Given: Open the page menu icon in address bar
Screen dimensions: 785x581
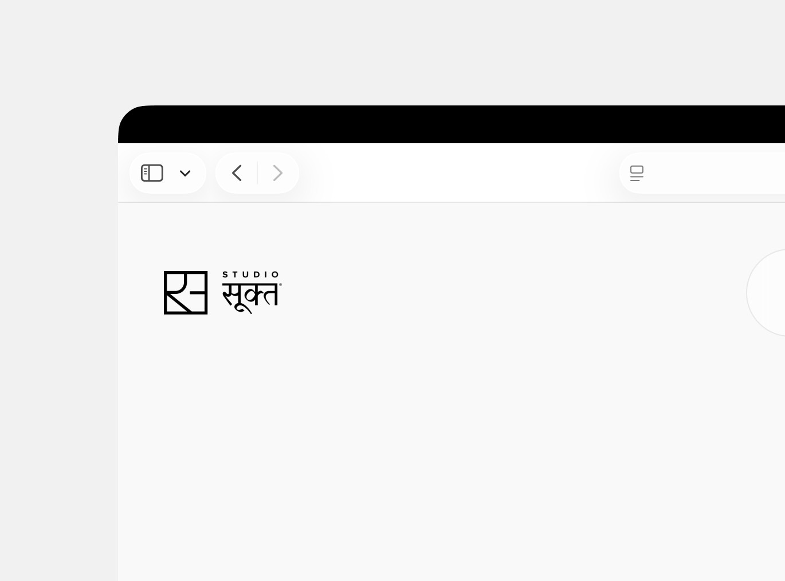Looking at the screenshot, I should [637, 173].
